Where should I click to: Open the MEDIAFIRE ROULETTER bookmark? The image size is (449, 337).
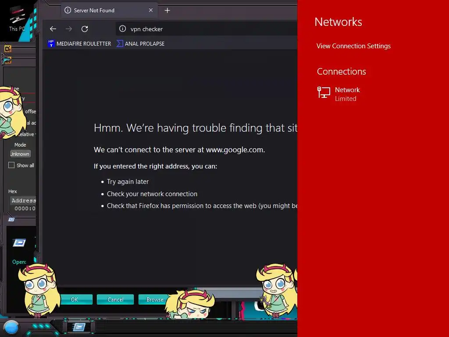80,43
